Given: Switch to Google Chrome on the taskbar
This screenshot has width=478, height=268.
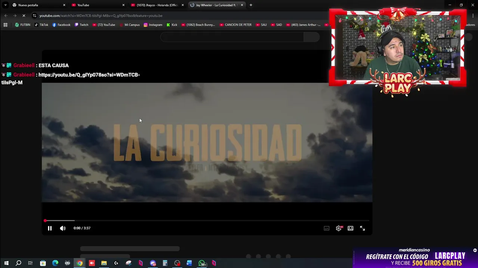Looking at the screenshot, I should click(x=80, y=263).
